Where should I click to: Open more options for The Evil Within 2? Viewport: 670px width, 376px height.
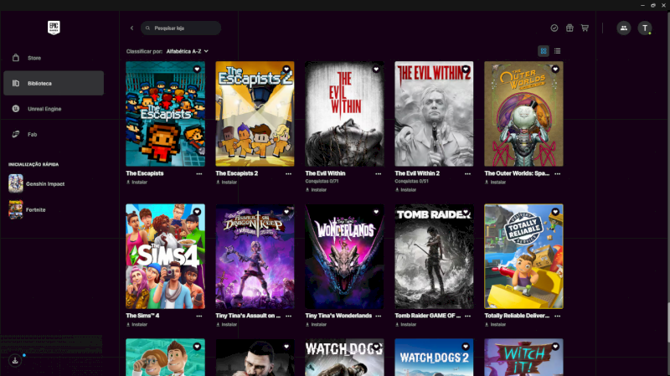[468, 174]
